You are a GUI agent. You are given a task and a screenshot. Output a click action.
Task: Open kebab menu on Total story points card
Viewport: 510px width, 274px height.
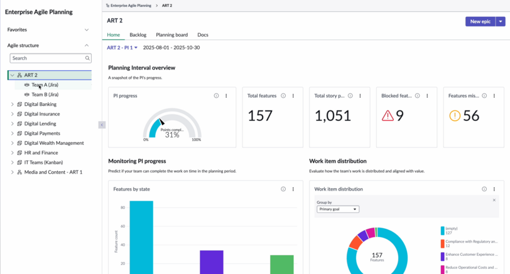tap(361, 96)
